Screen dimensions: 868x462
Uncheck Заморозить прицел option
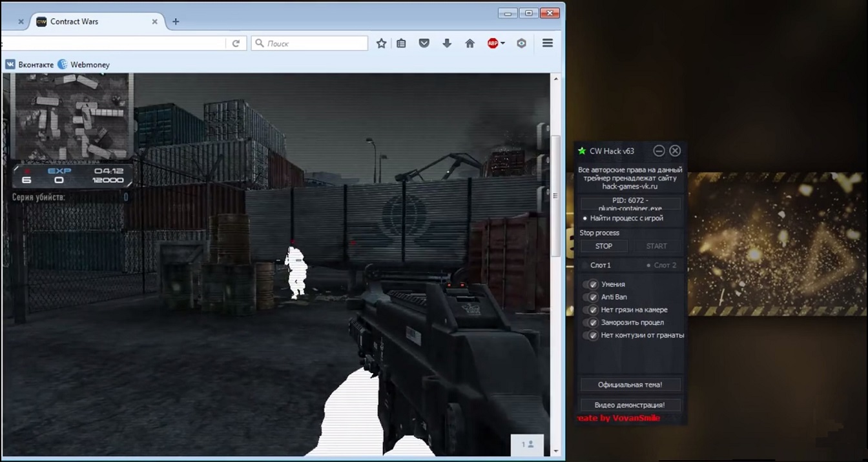coord(592,322)
